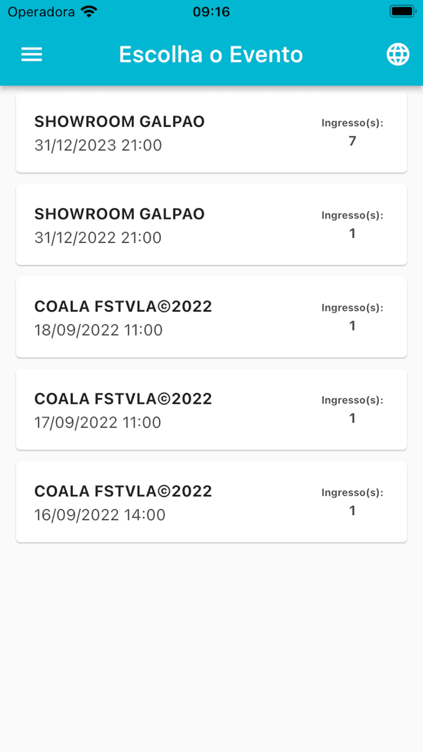This screenshot has height=752, width=423.
Task: Select COALA FSTVLA 2022 on 18/09/2022
Action: 211,317
